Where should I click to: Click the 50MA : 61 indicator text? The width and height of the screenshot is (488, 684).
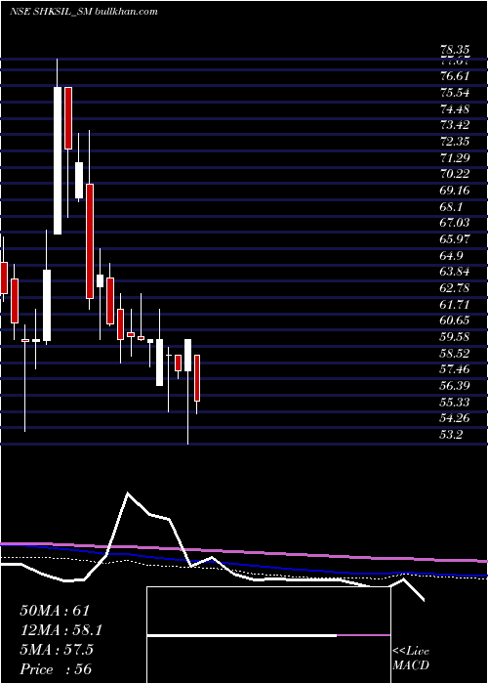[55, 611]
